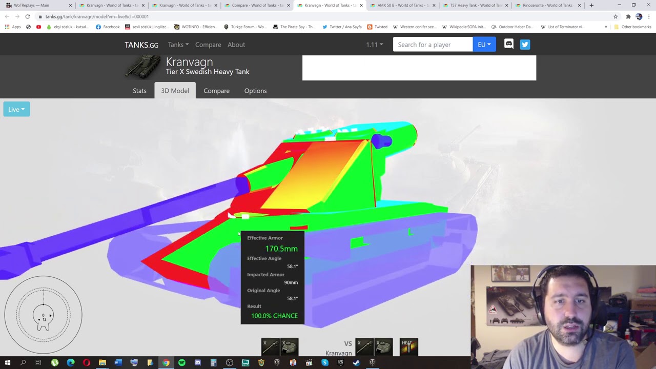Select the opponent tier X turret module
This screenshot has height=369, width=656.
coord(383,346)
